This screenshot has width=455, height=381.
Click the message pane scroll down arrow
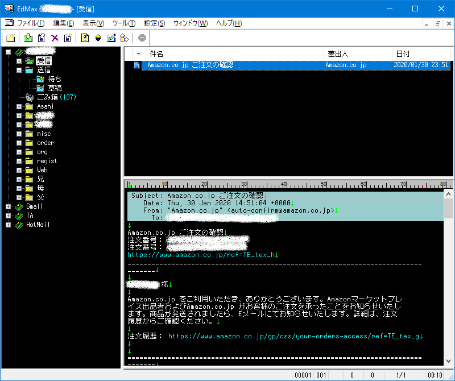click(x=448, y=361)
